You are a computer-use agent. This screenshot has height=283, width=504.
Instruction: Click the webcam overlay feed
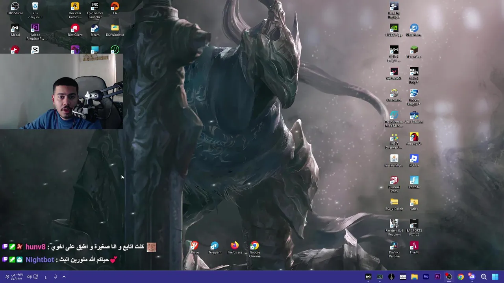click(61, 92)
